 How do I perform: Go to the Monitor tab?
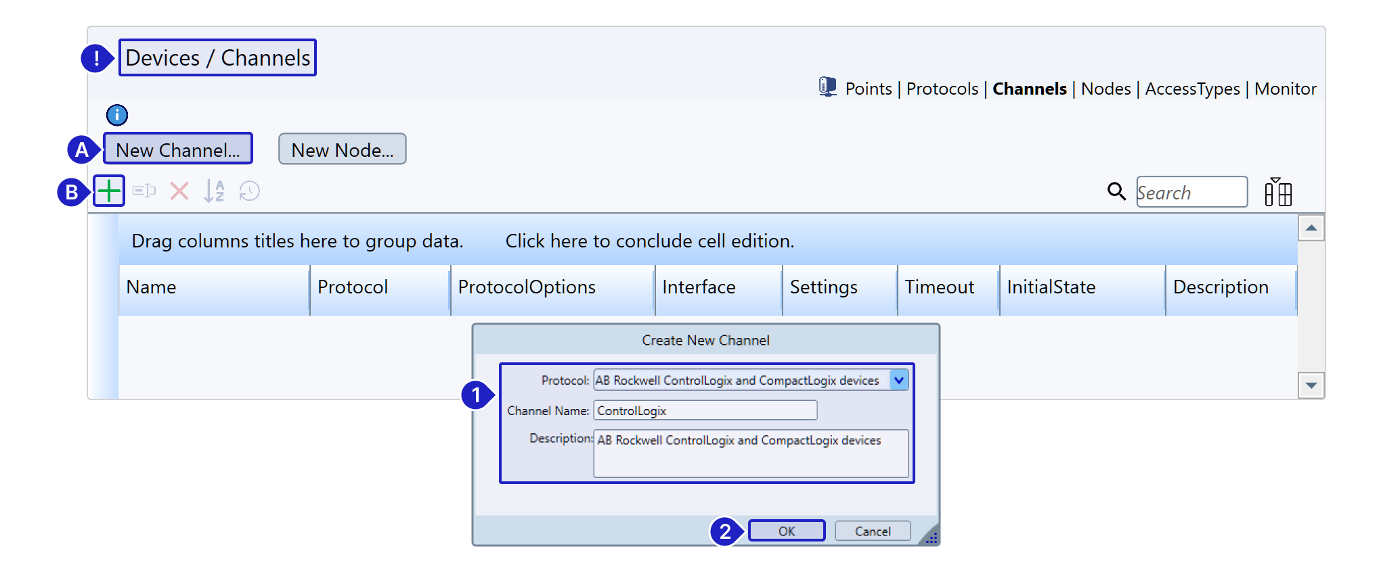pos(1285,89)
